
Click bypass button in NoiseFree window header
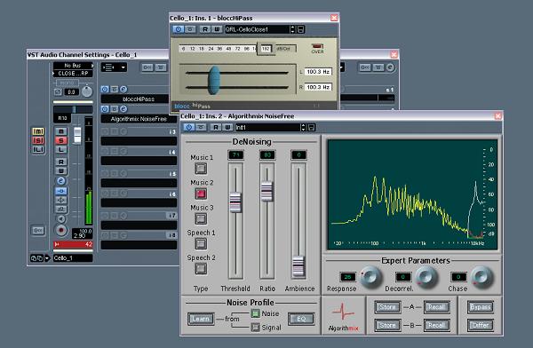201,127
